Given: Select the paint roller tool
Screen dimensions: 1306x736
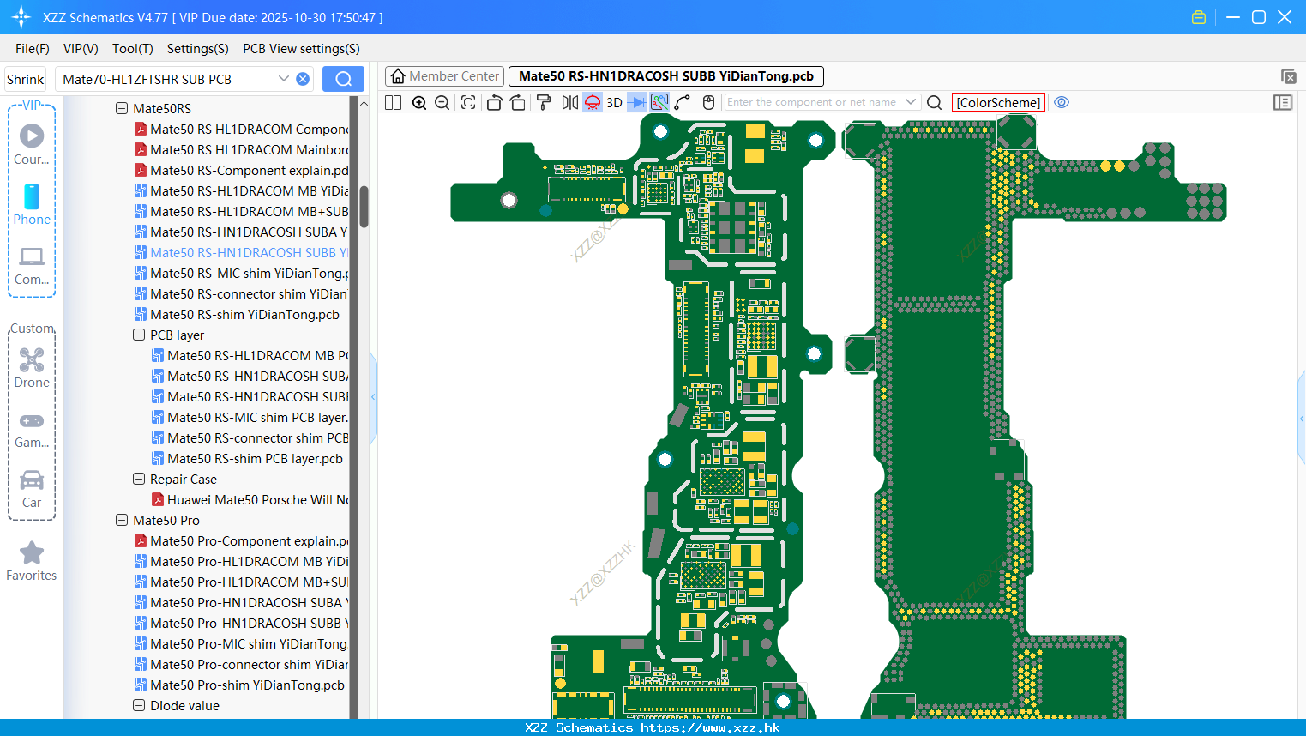Looking at the screenshot, I should click(543, 102).
